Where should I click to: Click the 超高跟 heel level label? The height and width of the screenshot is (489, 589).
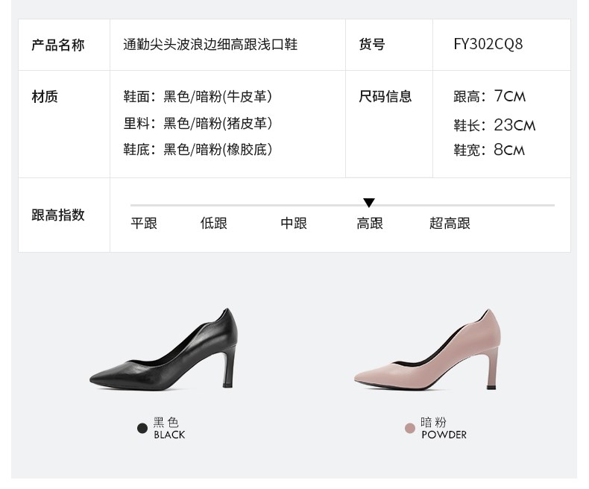click(450, 223)
